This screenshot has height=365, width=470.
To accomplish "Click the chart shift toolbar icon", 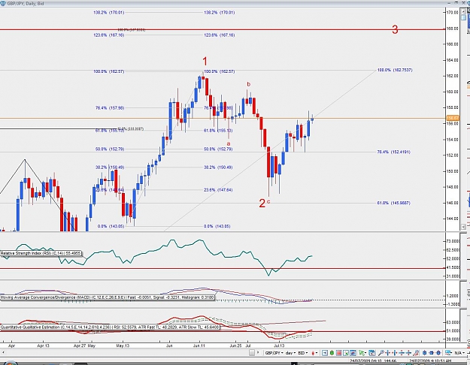I will click(325, 353).
